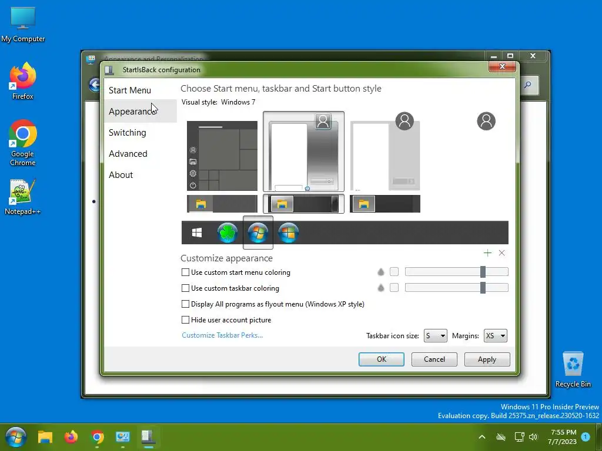Choose the third flat taskbar style preview
602x451 pixels.
(x=385, y=204)
